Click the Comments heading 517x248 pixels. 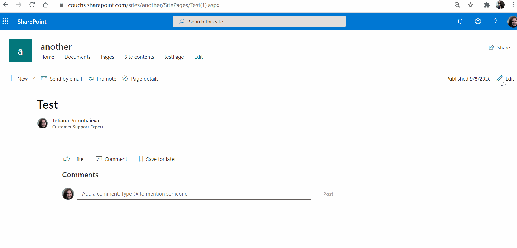80,175
